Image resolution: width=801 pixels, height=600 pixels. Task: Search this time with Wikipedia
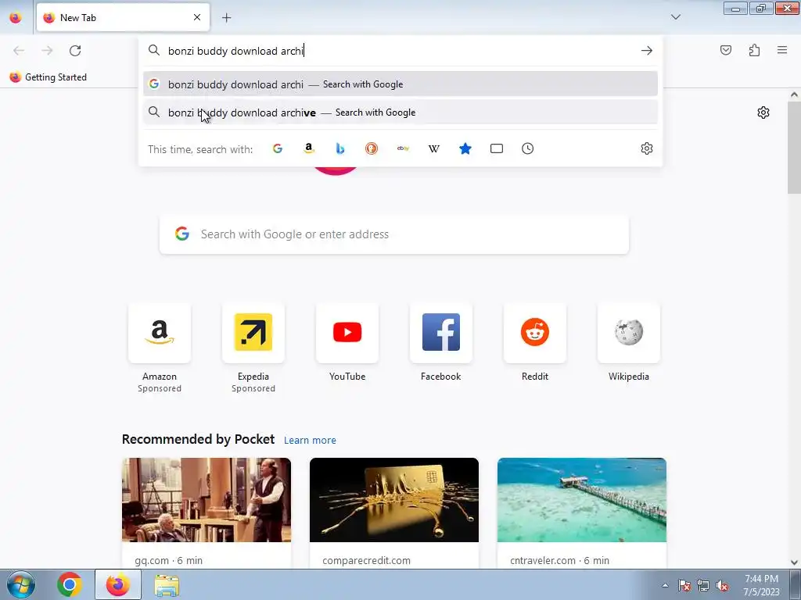pyautogui.click(x=433, y=148)
